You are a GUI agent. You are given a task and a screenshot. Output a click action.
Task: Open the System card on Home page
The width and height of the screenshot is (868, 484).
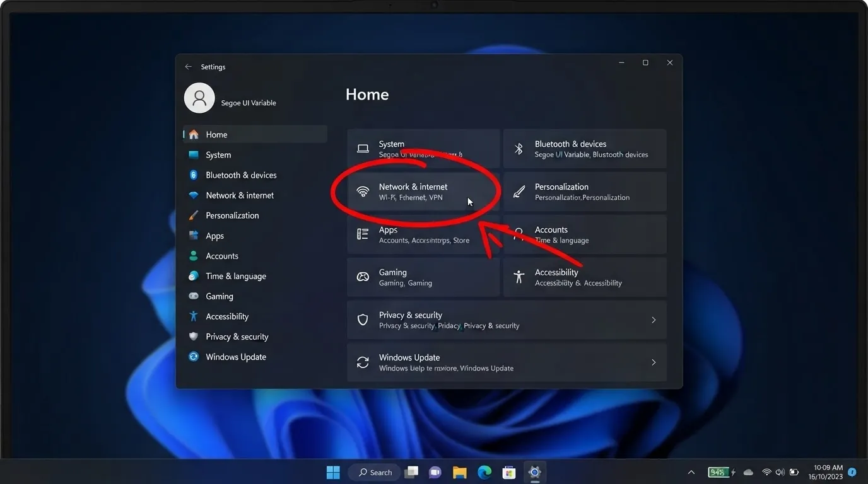(x=423, y=149)
